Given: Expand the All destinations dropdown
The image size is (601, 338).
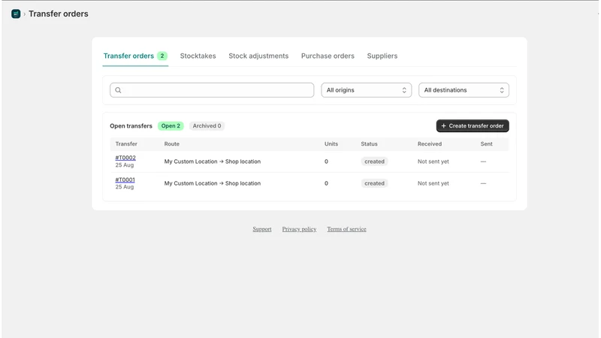Looking at the screenshot, I should coord(464,90).
